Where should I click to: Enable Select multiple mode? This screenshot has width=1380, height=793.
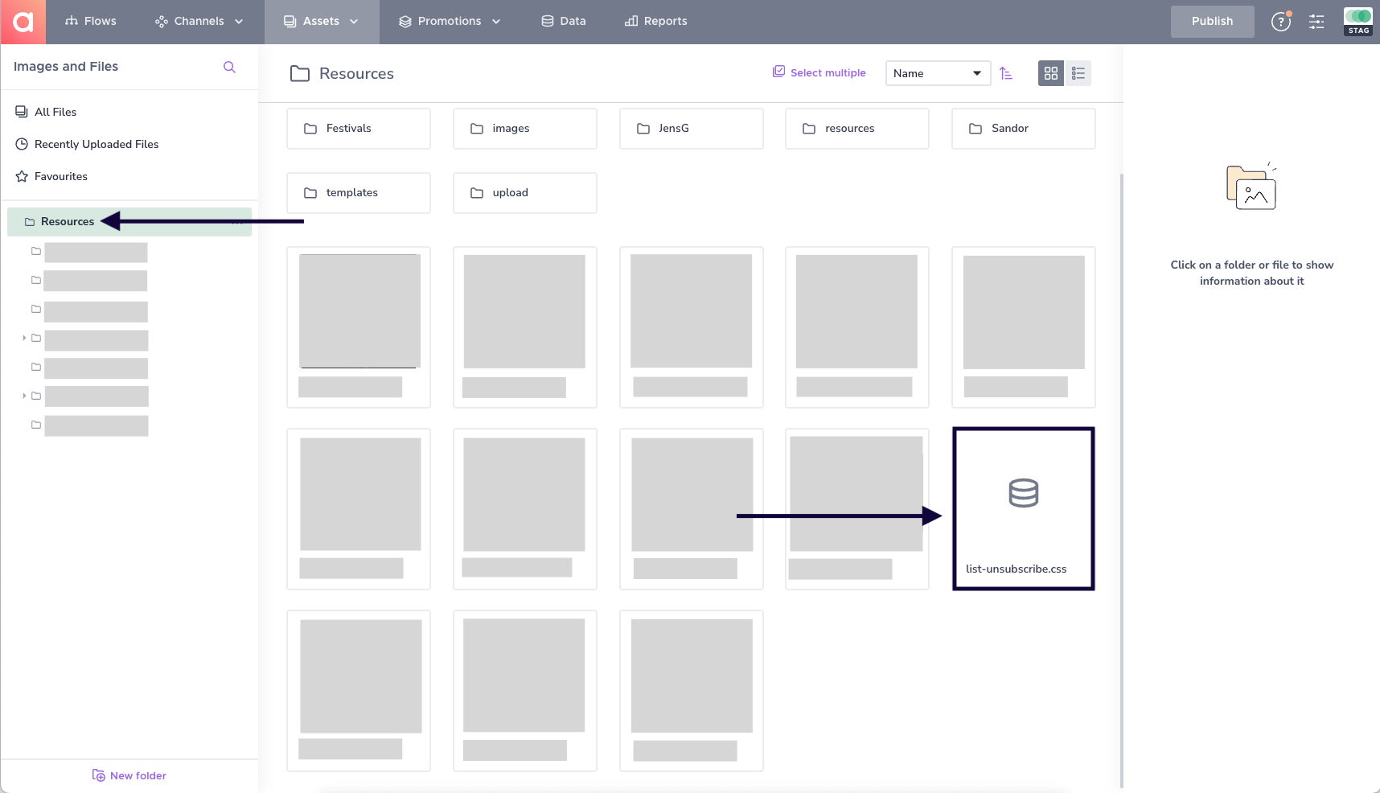pos(819,72)
